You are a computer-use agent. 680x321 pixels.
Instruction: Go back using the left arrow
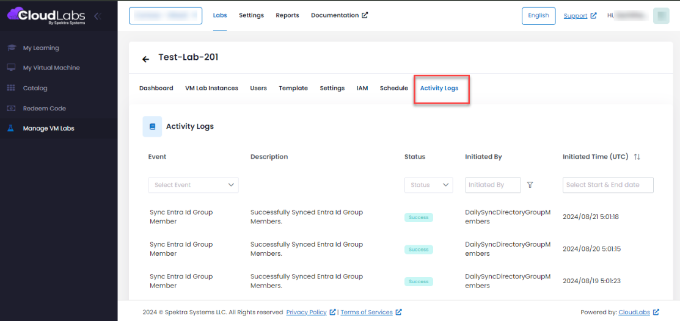pyautogui.click(x=145, y=59)
